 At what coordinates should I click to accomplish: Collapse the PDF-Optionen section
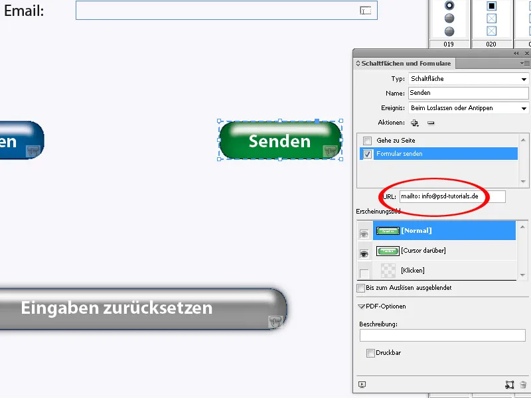[361, 306]
